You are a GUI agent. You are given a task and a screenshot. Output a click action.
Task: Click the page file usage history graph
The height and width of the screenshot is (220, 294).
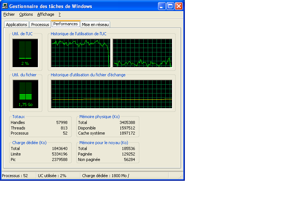click(111, 94)
